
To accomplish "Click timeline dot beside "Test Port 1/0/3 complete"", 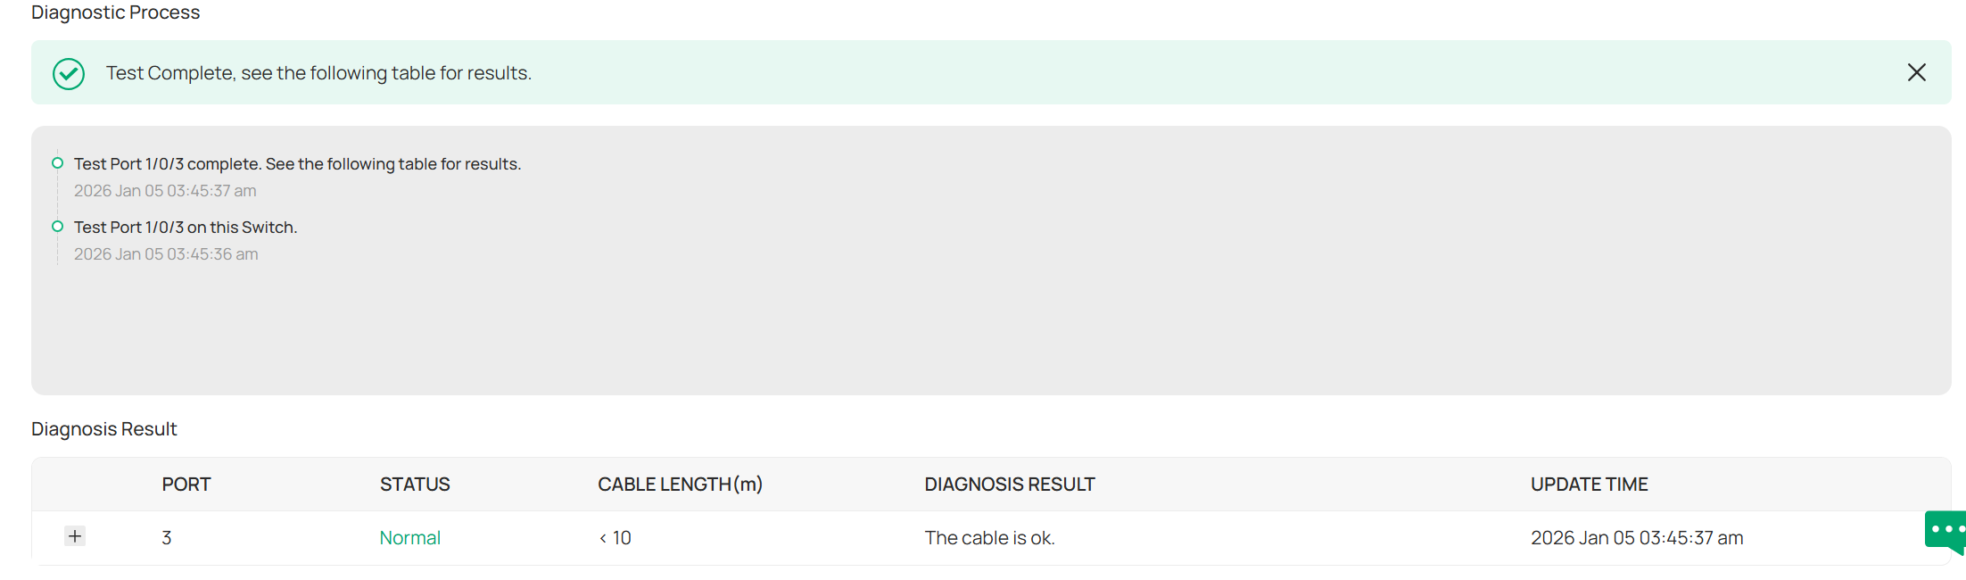I will [x=57, y=162].
